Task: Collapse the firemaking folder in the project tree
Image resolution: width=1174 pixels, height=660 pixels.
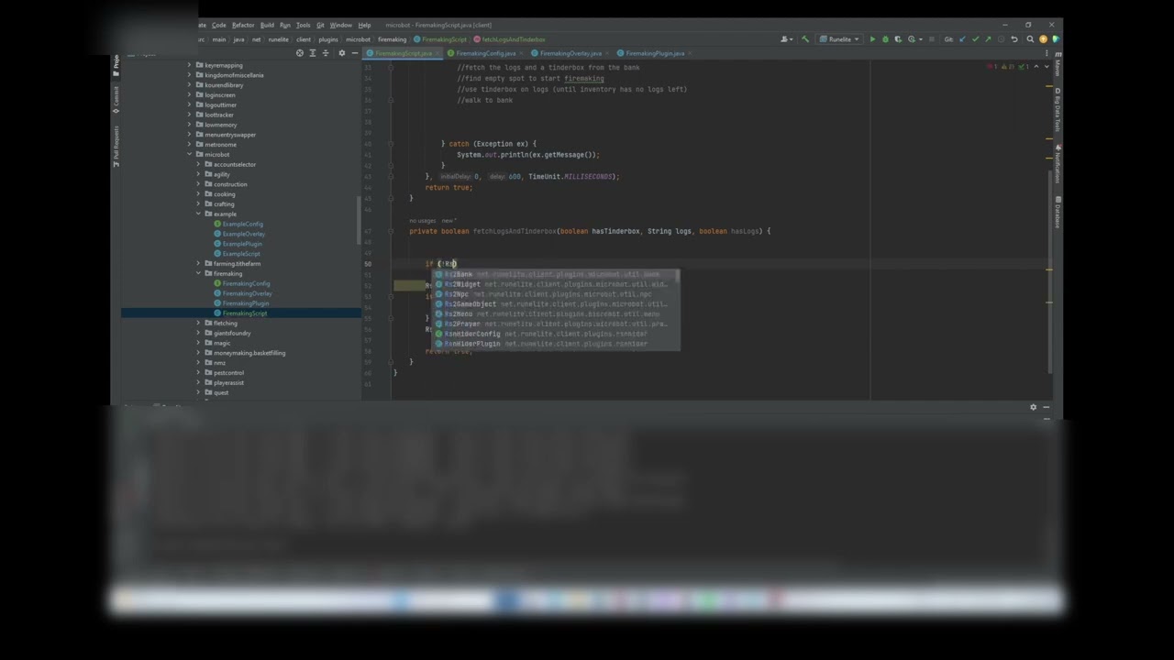Action: 198,273
